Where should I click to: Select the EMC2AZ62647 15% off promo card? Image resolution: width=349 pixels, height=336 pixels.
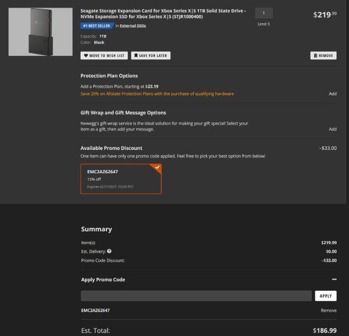121,179
